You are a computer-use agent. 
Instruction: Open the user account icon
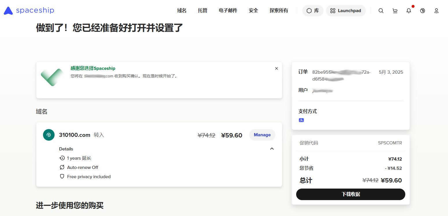(x=436, y=11)
